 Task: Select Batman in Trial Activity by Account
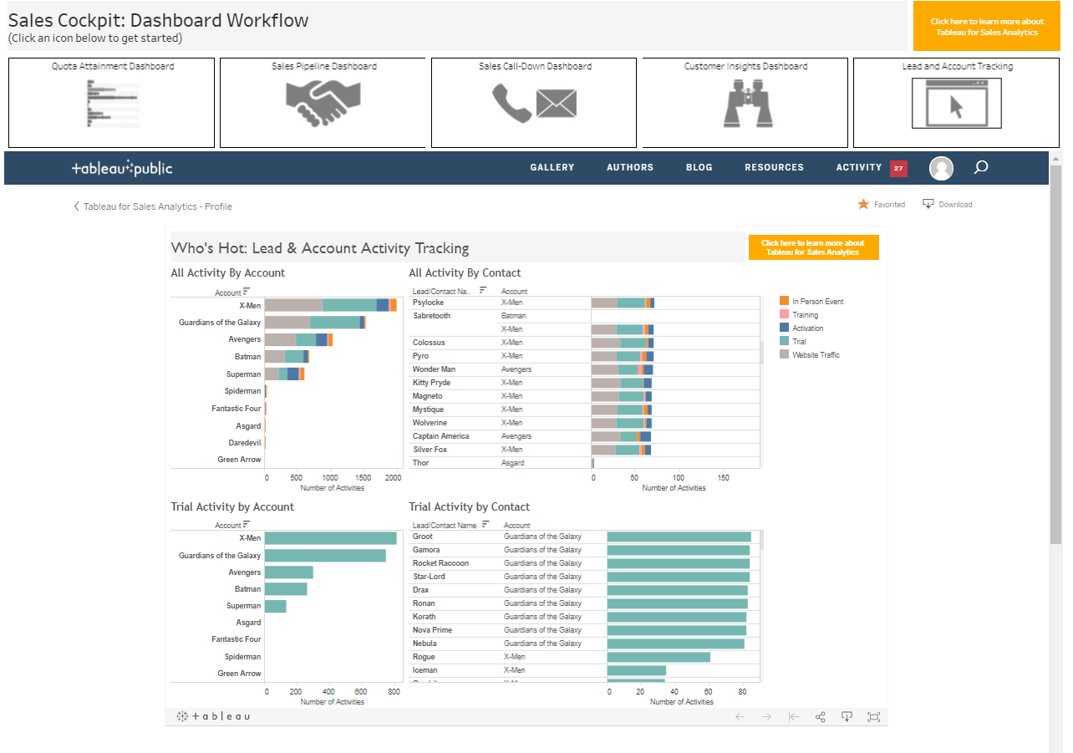(x=248, y=589)
